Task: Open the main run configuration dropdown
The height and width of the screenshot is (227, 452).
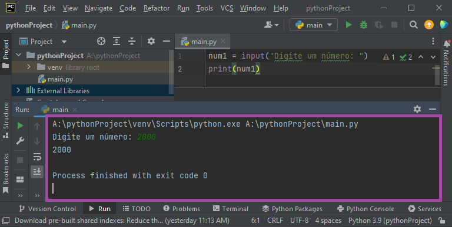Action: coord(314,25)
